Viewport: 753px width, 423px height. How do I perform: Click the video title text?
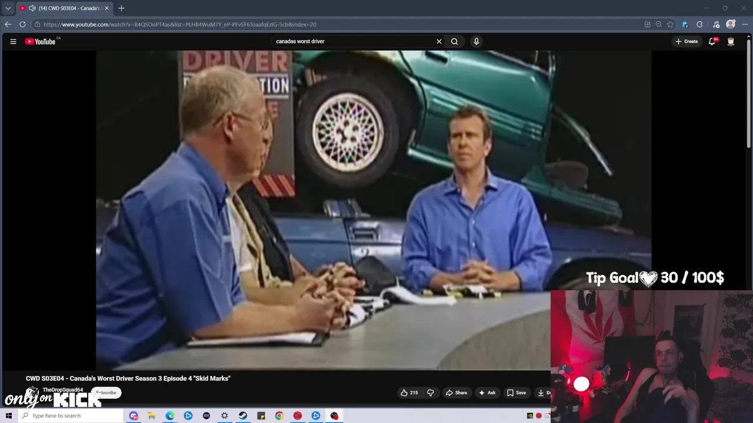click(x=128, y=378)
